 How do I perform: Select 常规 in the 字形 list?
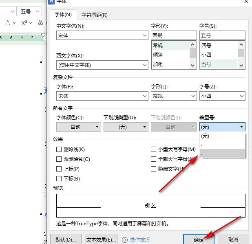tap(170, 46)
